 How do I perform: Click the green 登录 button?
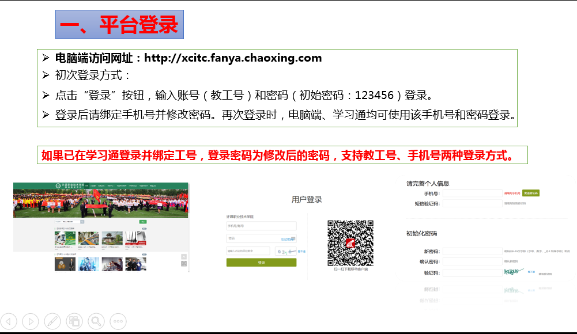261,263
